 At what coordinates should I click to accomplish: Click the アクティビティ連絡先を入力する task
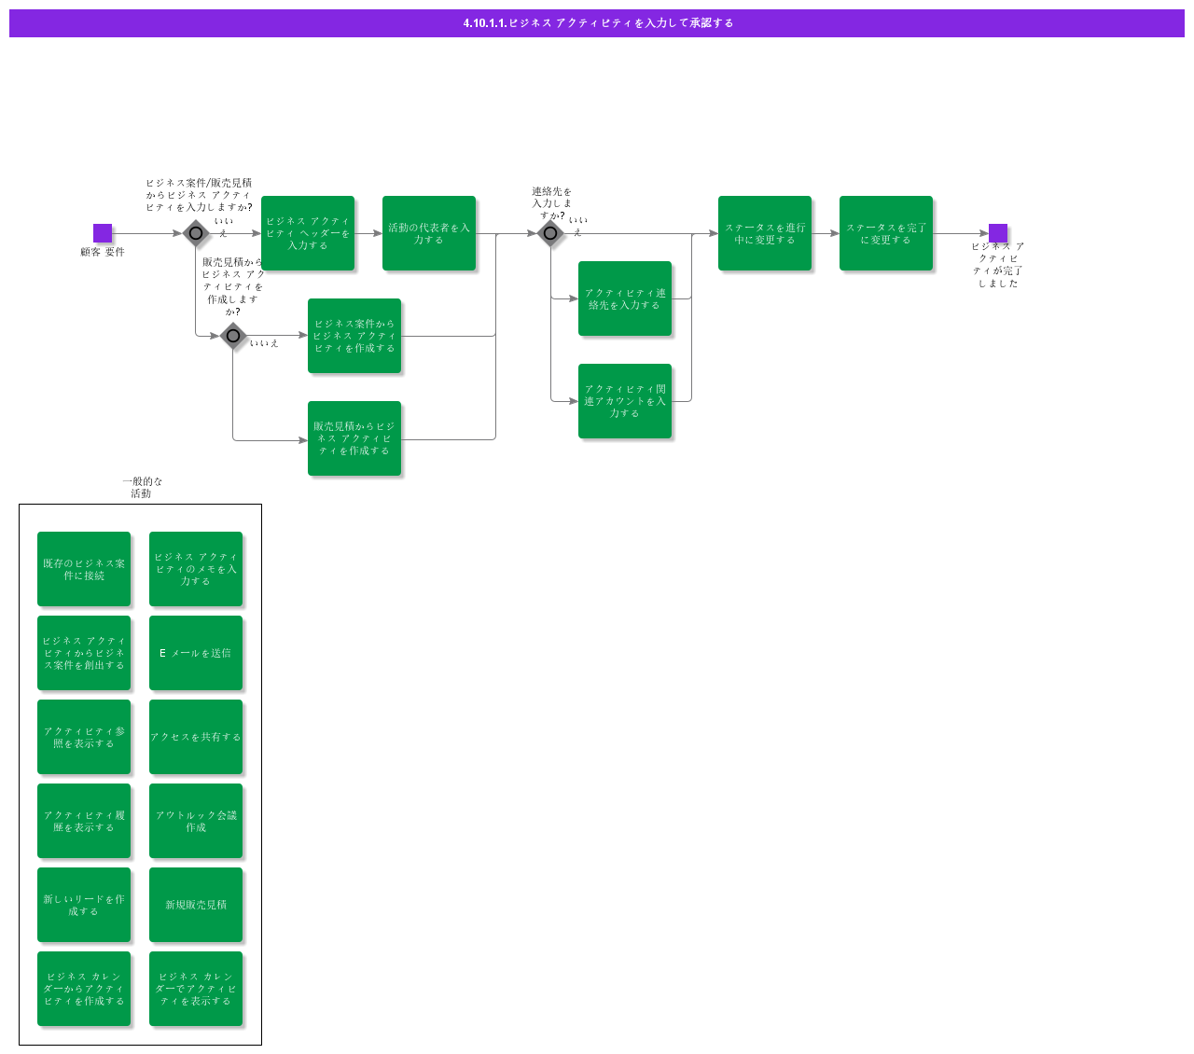(x=625, y=298)
